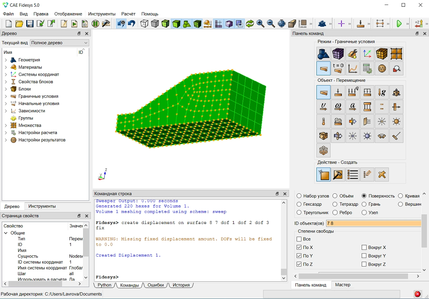The height and width of the screenshot is (299, 429).
Task: Click the 'ID объекта(ов)' input field
Action: pyautogui.click(x=374, y=223)
